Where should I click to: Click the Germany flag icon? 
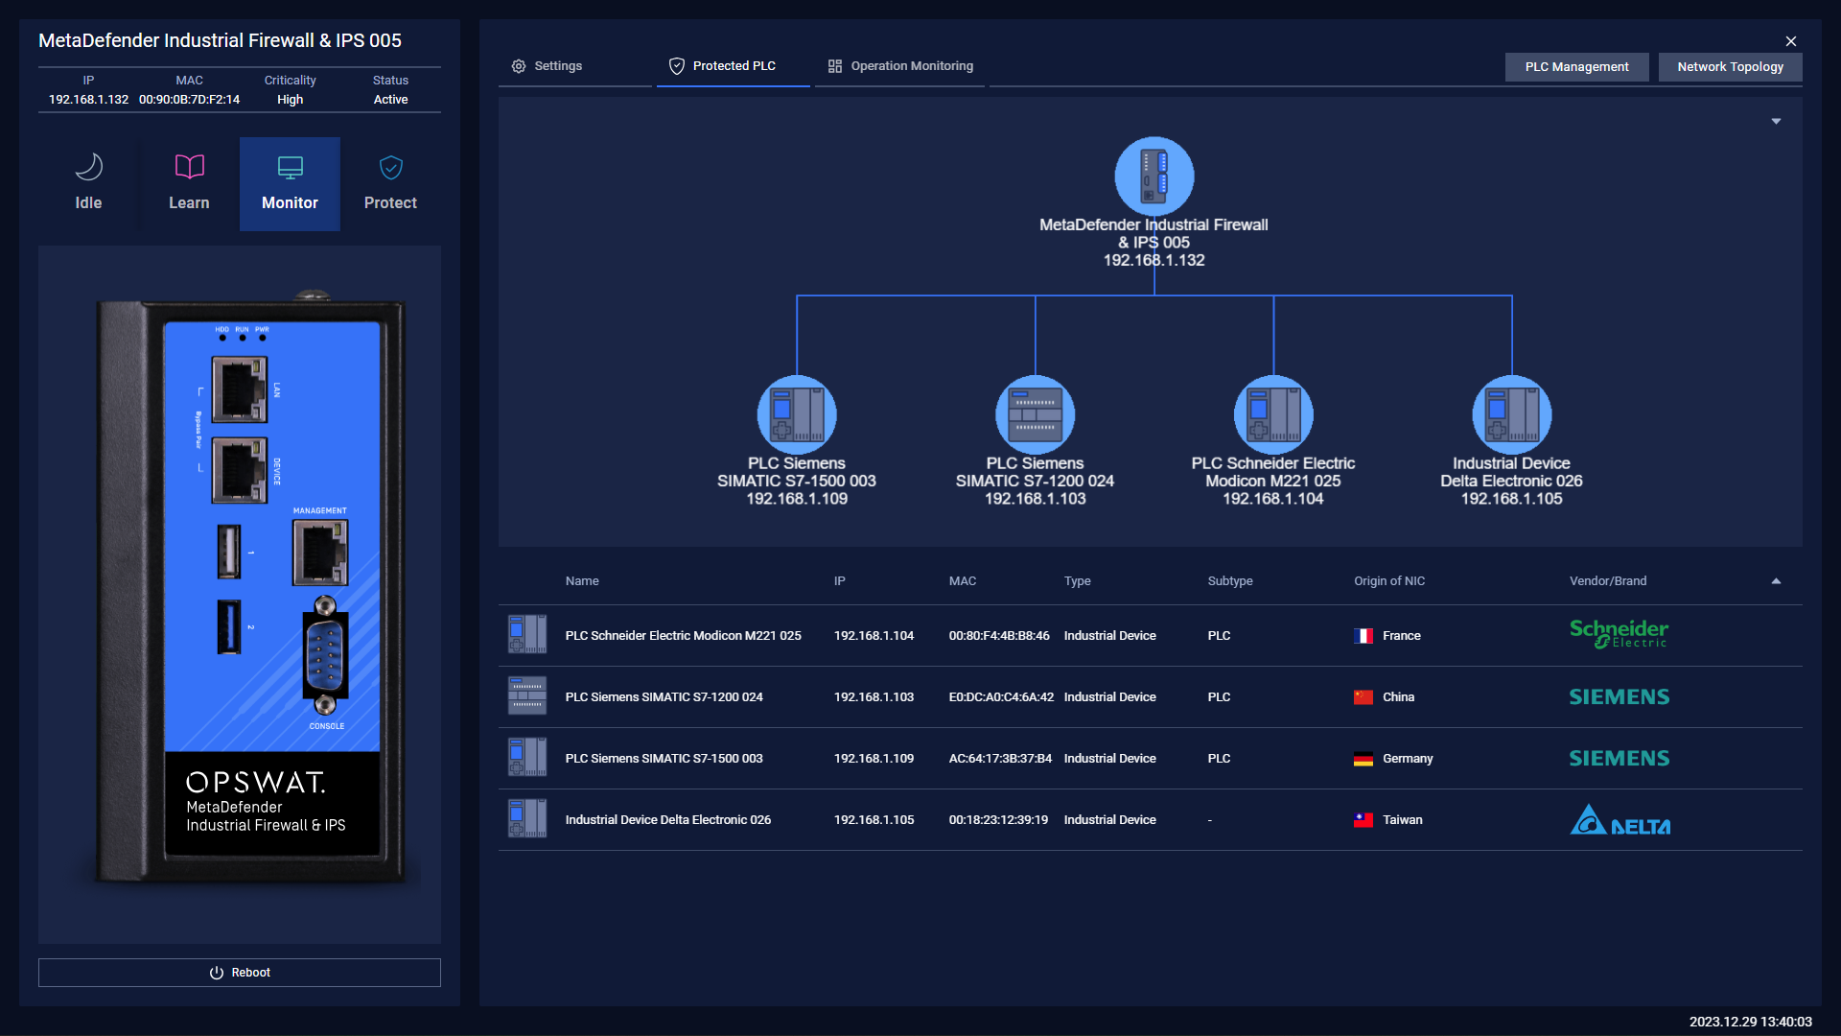[x=1363, y=759]
